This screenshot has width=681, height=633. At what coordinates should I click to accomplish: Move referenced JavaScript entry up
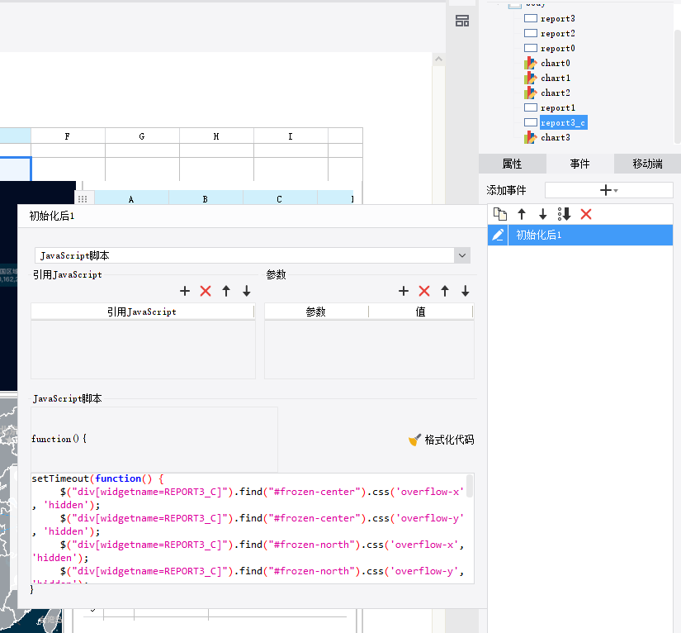pos(226,291)
